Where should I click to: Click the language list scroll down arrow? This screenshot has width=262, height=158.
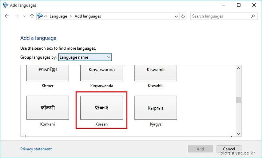pyautogui.click(x=238, y=134)
